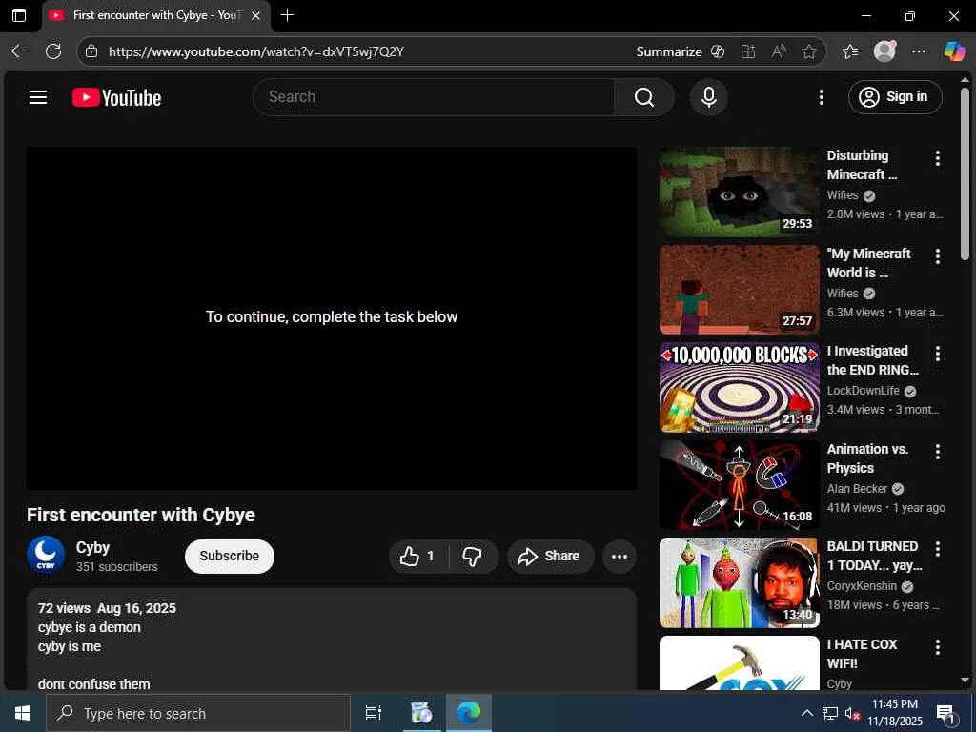Subscribe to the Cyby channel

pyautogui.click(x=229, y=556)
